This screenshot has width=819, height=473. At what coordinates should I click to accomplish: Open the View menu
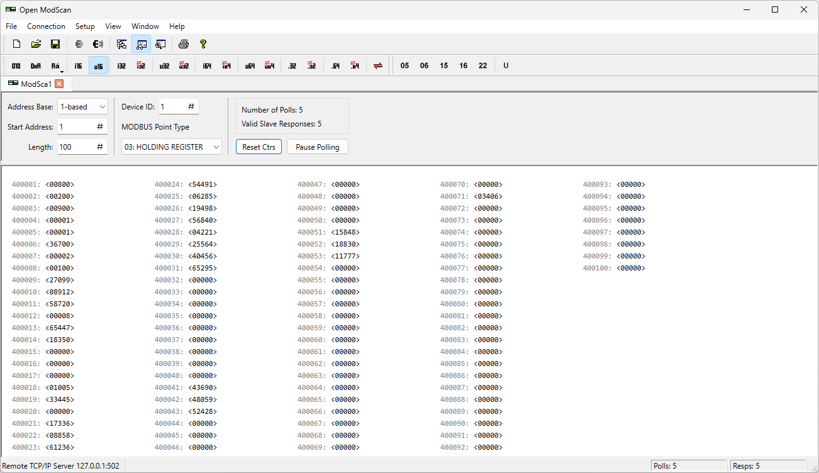(113, 26)
